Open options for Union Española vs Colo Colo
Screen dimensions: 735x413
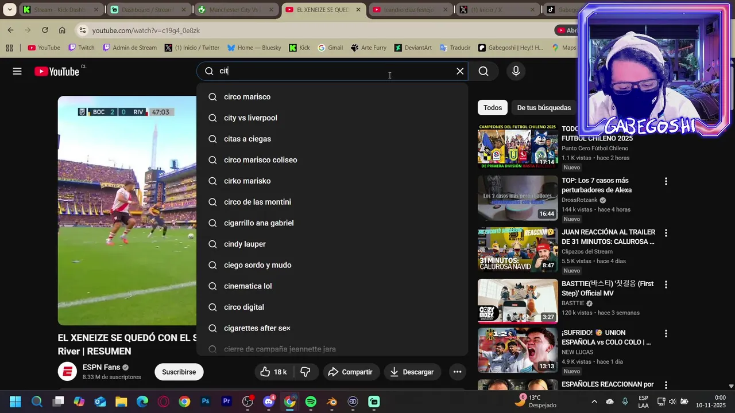(666, 333)
